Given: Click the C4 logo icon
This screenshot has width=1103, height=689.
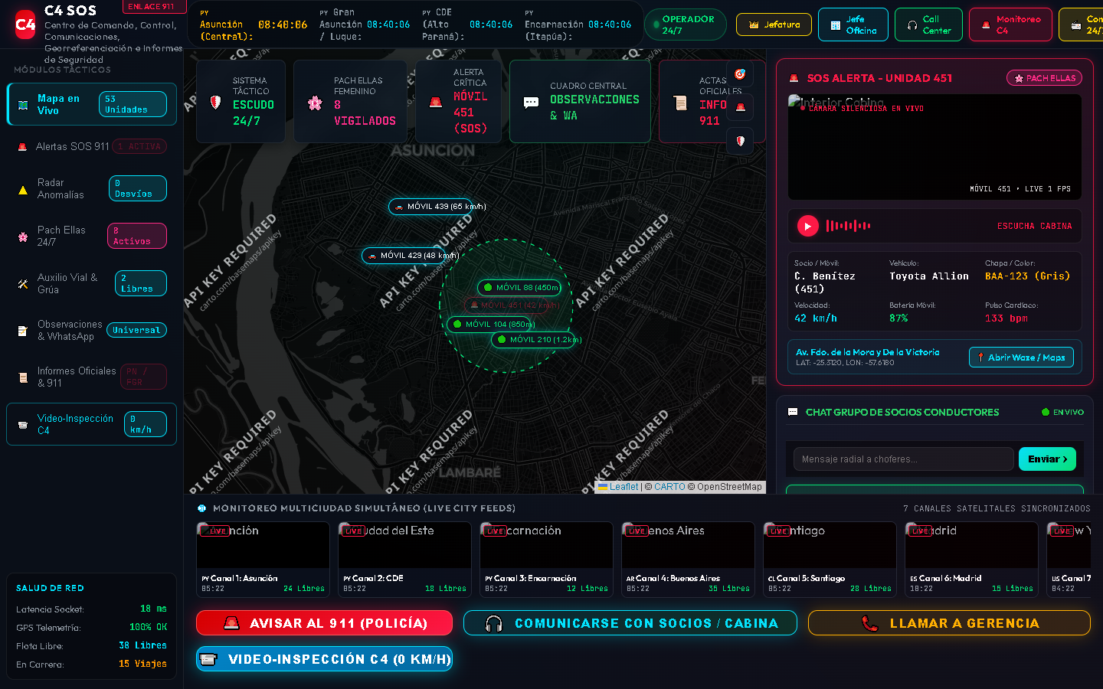Looking at the screenshot, I should (x=25, y=24).
